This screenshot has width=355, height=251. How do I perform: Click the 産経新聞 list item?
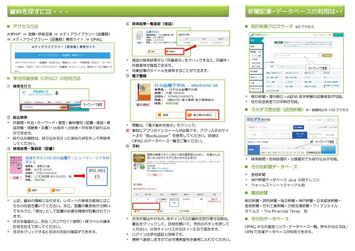258,174
